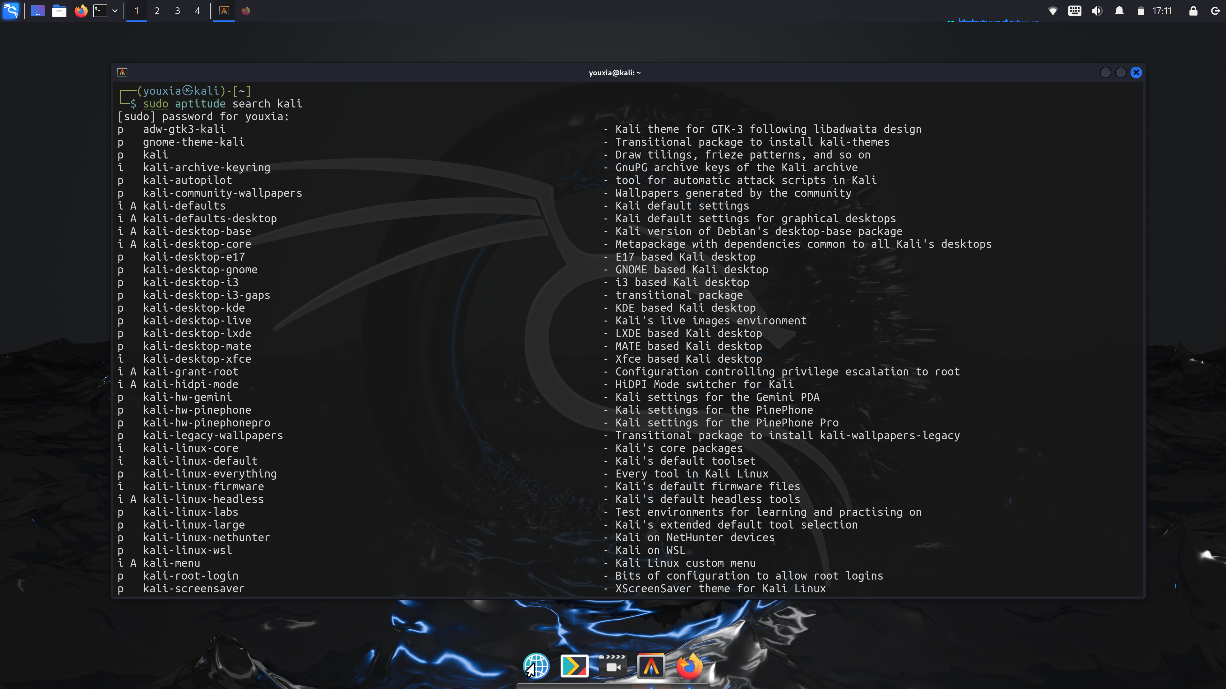Open the file manager from the top panel

59,11
